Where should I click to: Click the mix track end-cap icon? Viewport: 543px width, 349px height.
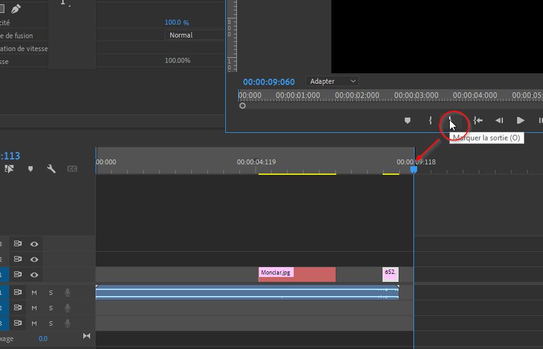tap(86, 336)
